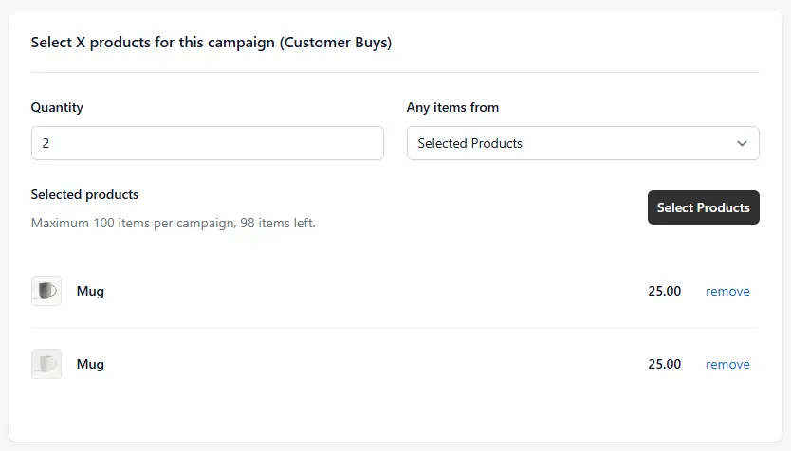Select Mug name beside white thumbnail
This screenshot has width=791, height=451.
[90, 365]
